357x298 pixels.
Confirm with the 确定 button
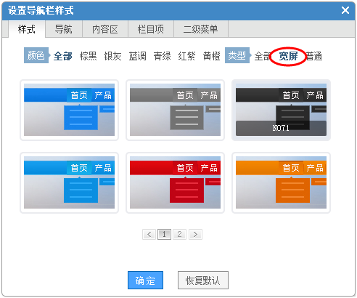(145, 281)
